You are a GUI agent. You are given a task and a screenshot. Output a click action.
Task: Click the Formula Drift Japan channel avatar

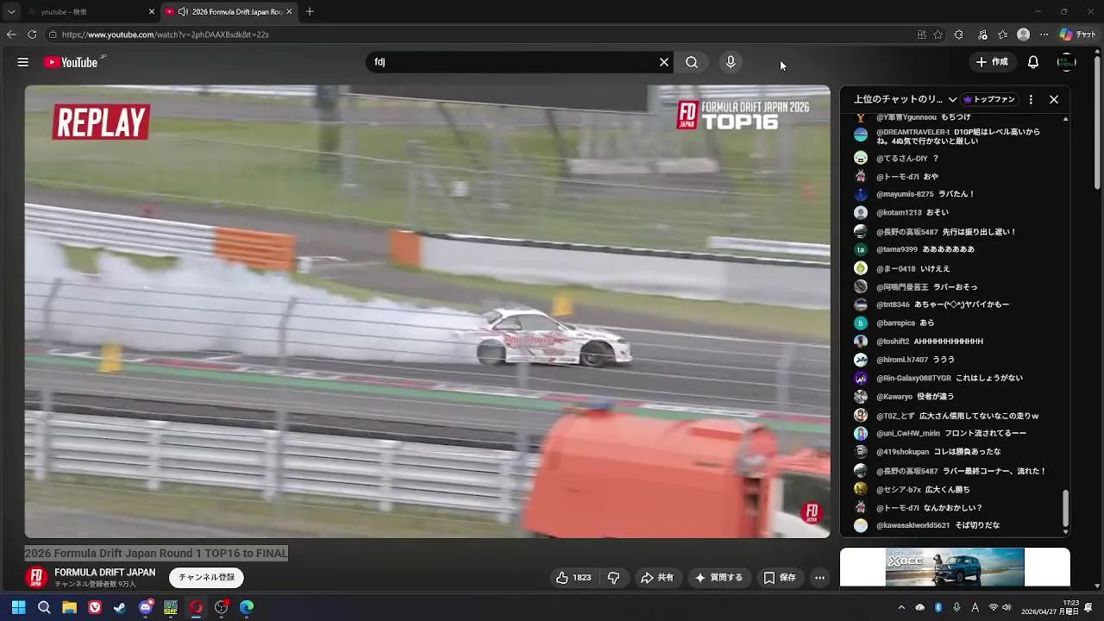pos(36,577)
